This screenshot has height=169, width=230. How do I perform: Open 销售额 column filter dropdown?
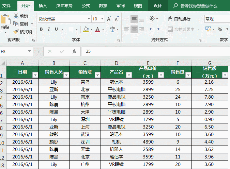(225, 75)
